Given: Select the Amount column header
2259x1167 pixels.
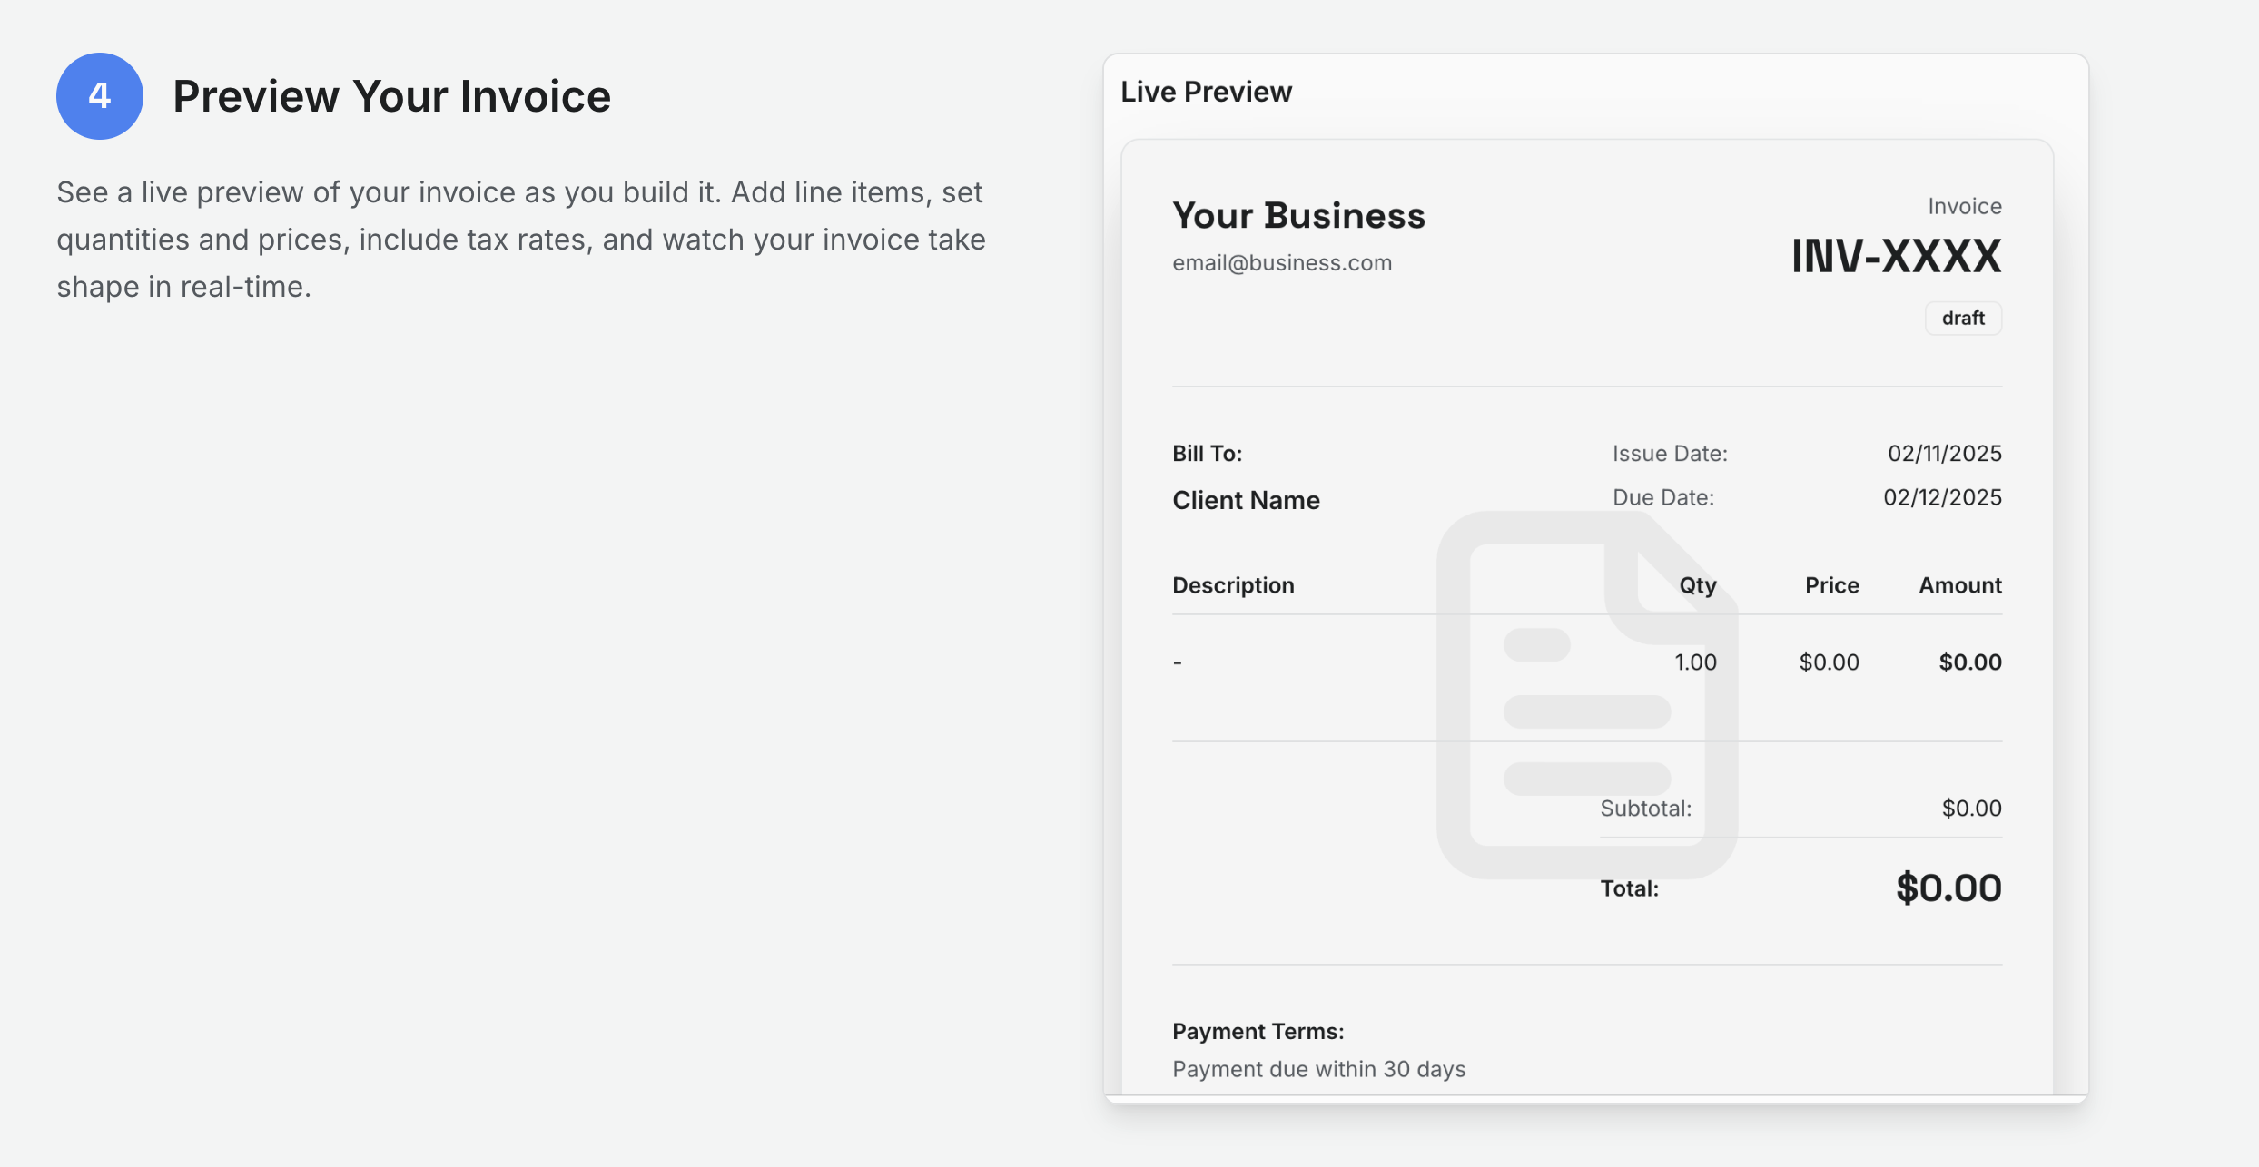Looking at the screenshot, I should (1958, 585).
